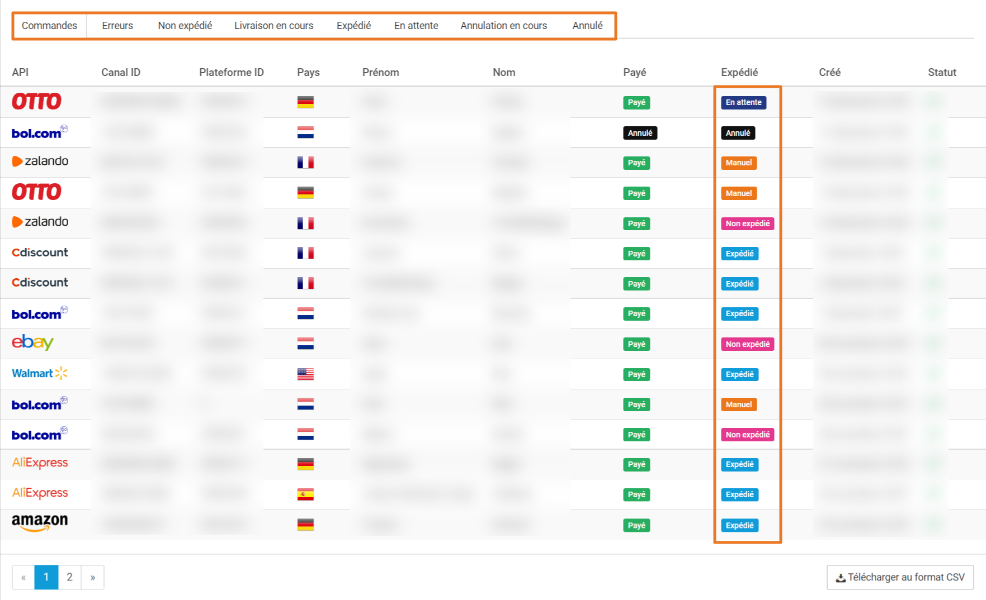Click the zalando logo in the Non expédié row

pyautogui.click(x=40, y=222)
